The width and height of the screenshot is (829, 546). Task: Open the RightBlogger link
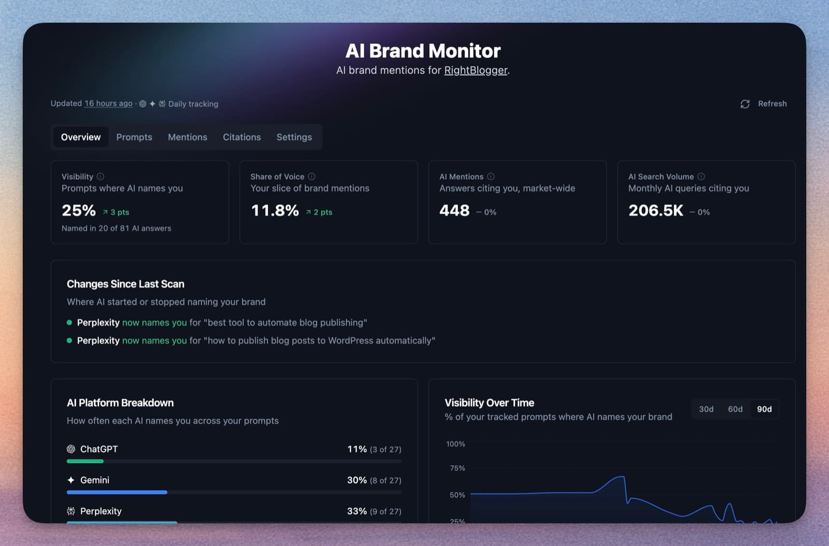coord(476,70)
